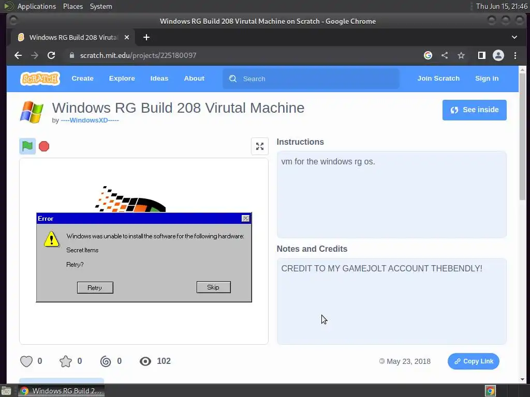Click the 102 views count

coord(164,361)
